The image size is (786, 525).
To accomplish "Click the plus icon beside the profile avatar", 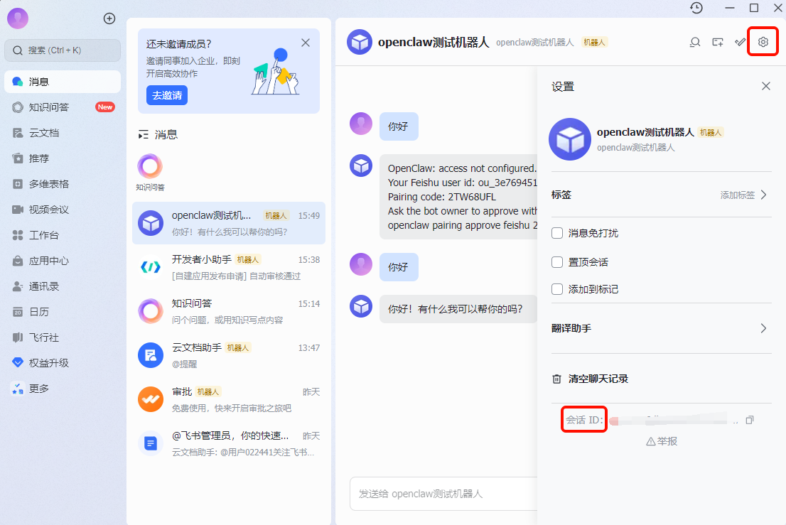I will point(109,18).
